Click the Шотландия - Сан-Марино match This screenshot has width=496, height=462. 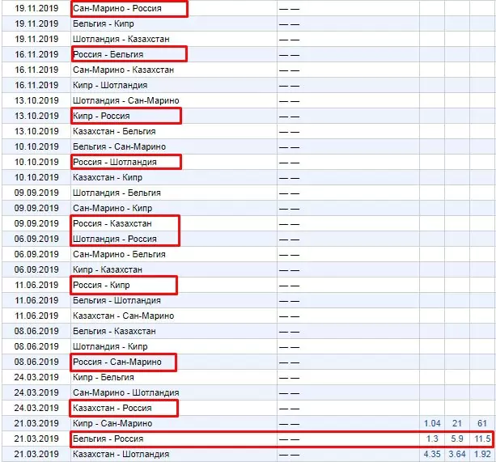click(126, 100)
